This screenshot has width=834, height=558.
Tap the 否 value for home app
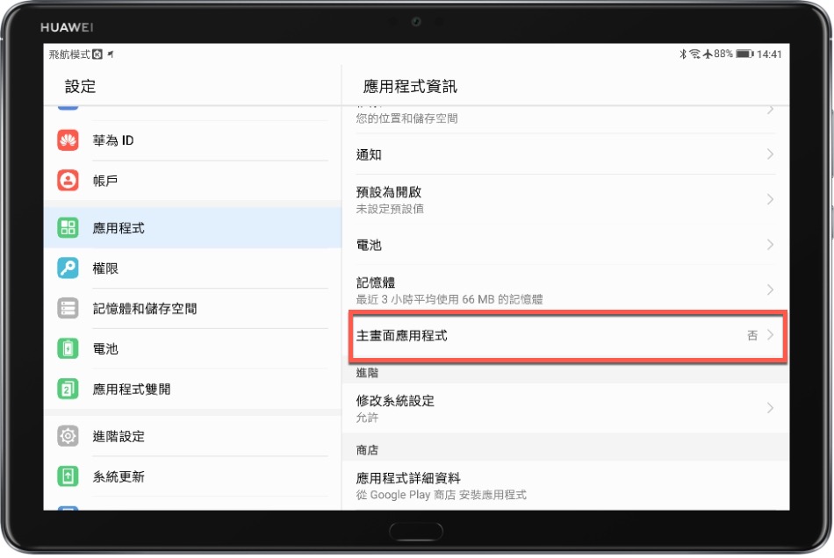(752, 335)
